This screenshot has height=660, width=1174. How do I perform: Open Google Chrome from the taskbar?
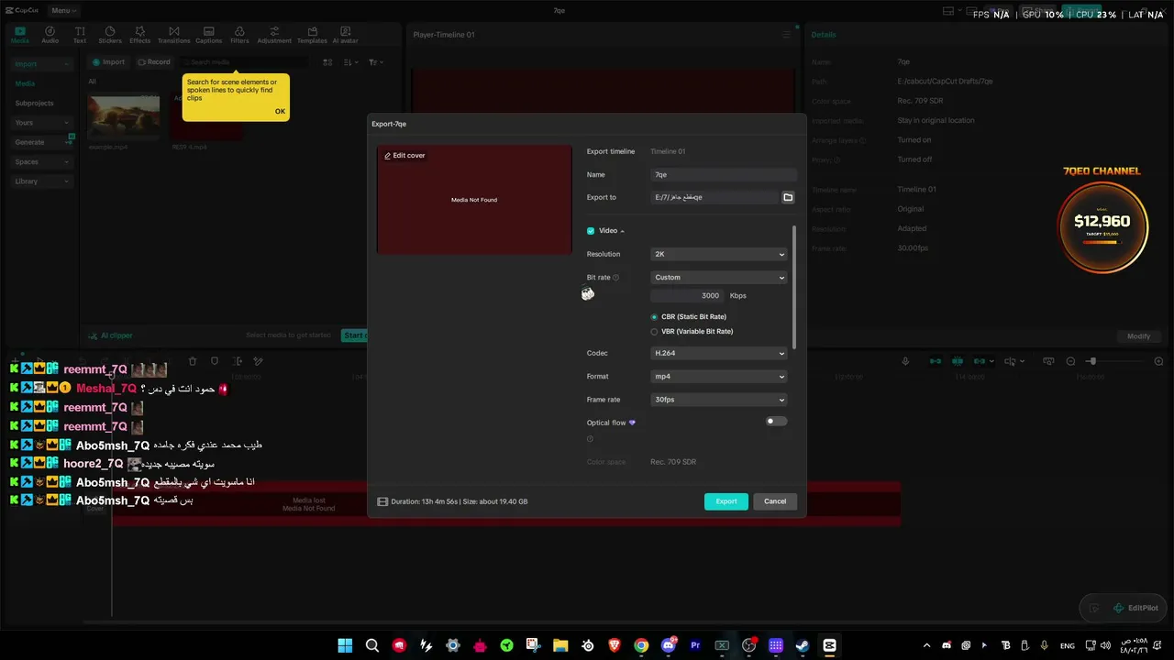[641, 645]
